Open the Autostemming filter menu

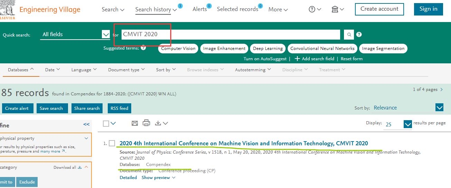click(253, 70)
